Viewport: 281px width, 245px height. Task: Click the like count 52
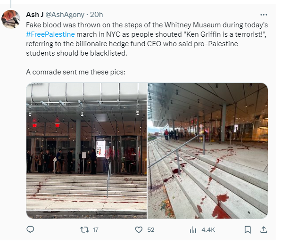pos(151,230)
